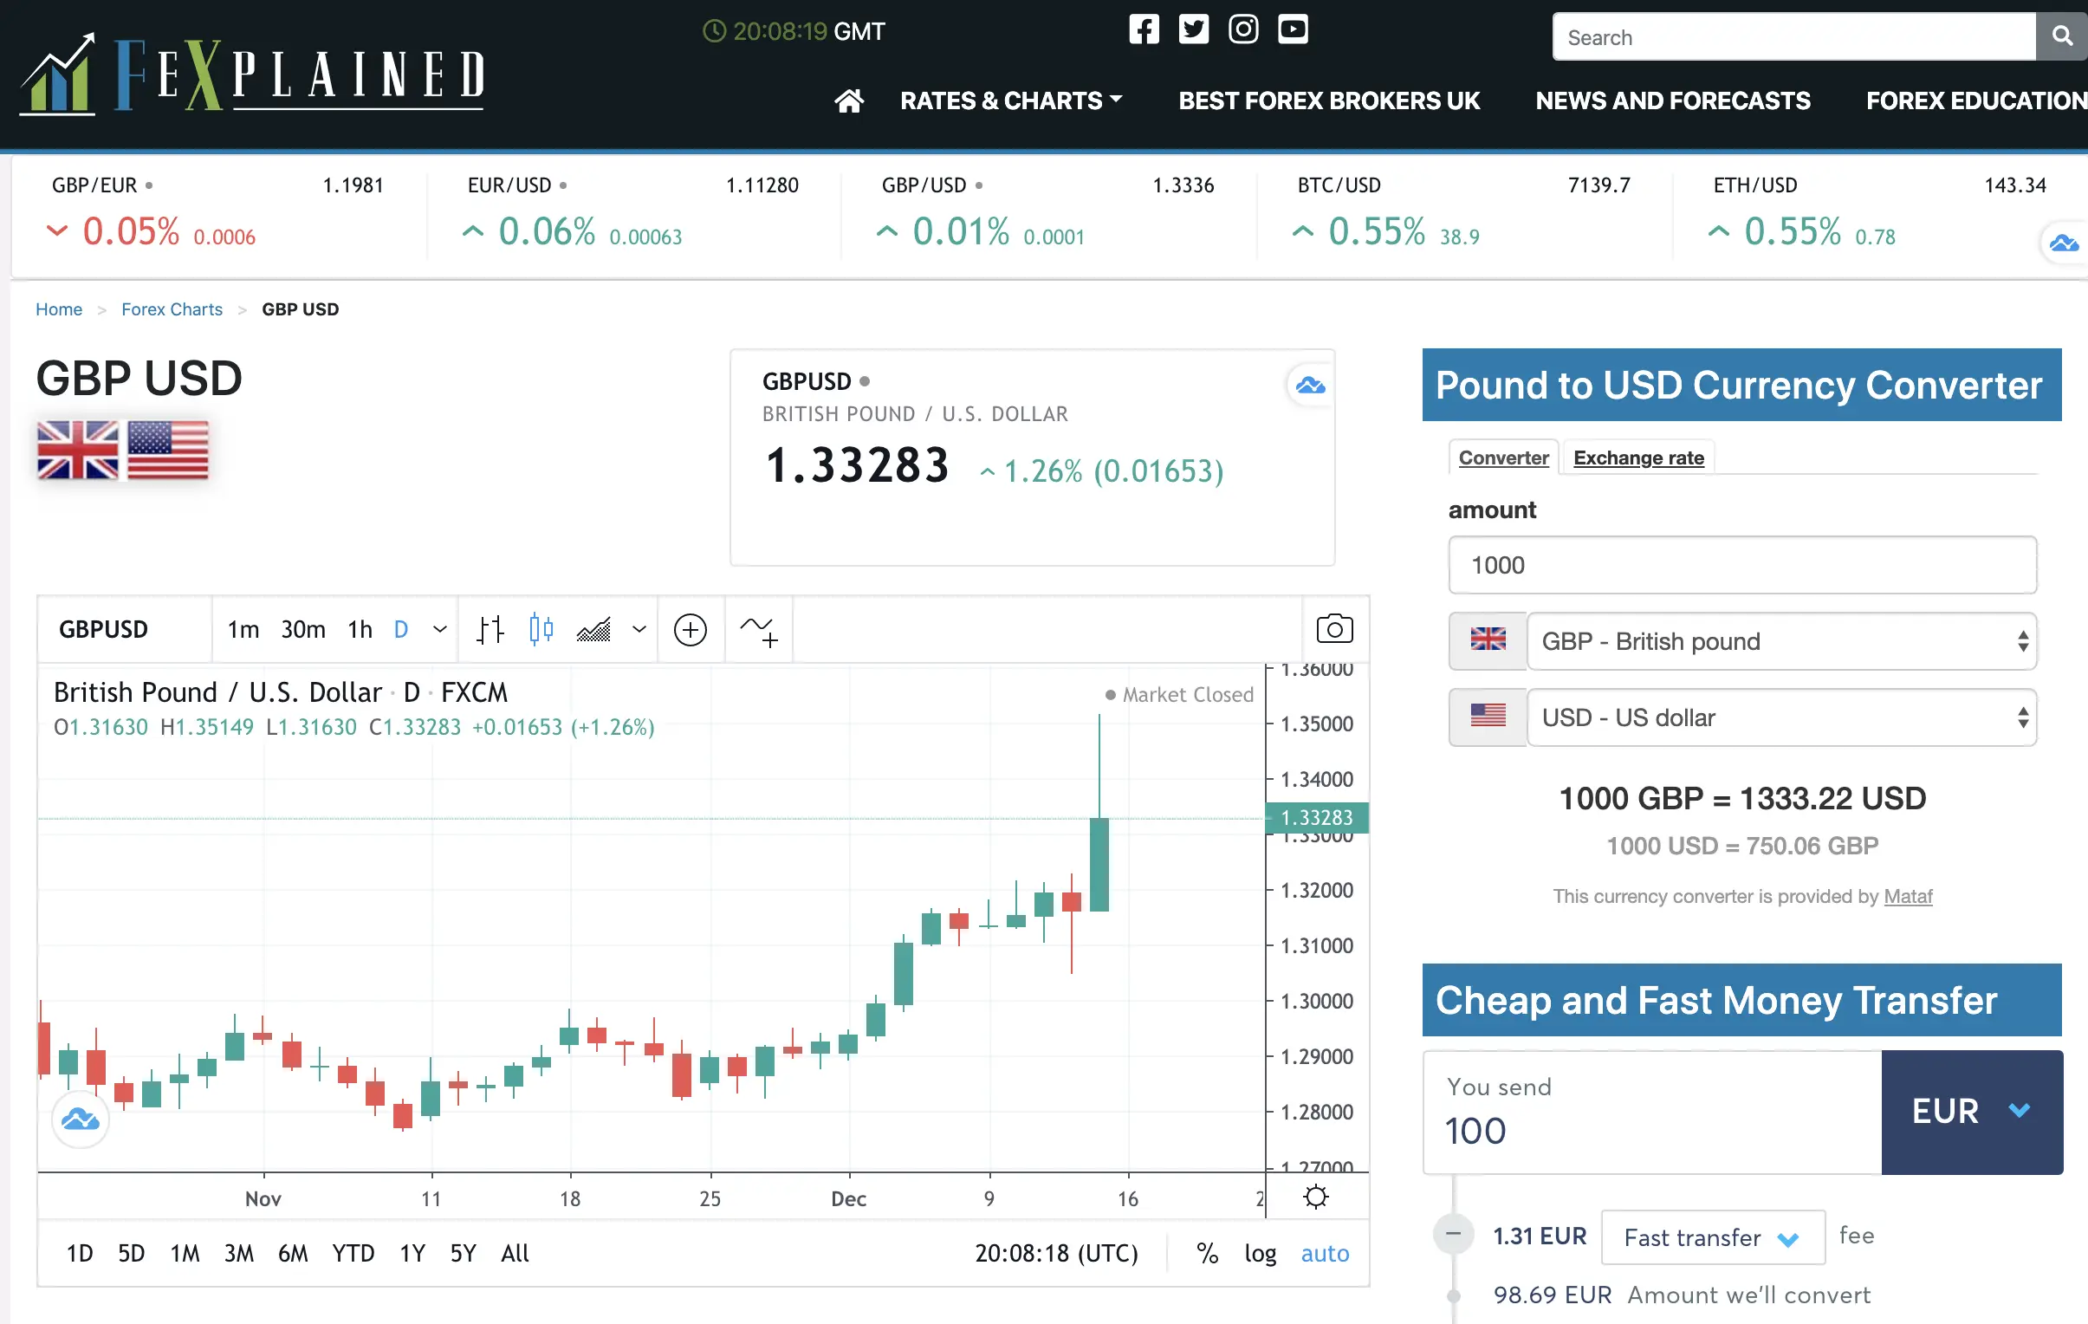The width and height of the screenshot is (2088, 1324).
Task: Open the Fast transfer dropdown
Action: click(1713, 1237)
